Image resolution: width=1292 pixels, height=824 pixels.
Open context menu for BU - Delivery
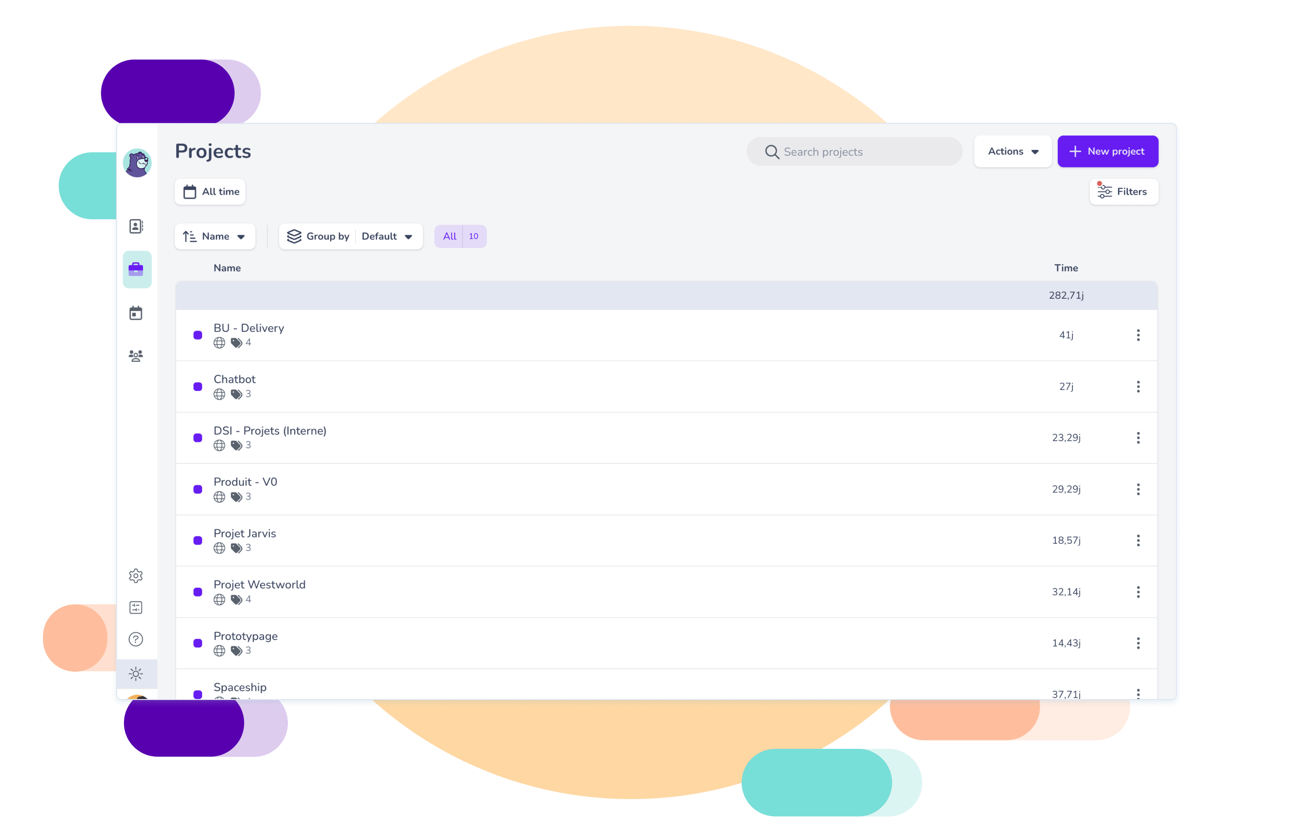tap(1137, 334)
